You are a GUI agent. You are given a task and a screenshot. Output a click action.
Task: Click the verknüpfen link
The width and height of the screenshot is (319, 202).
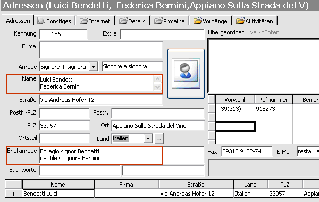[x=264, y=32]
